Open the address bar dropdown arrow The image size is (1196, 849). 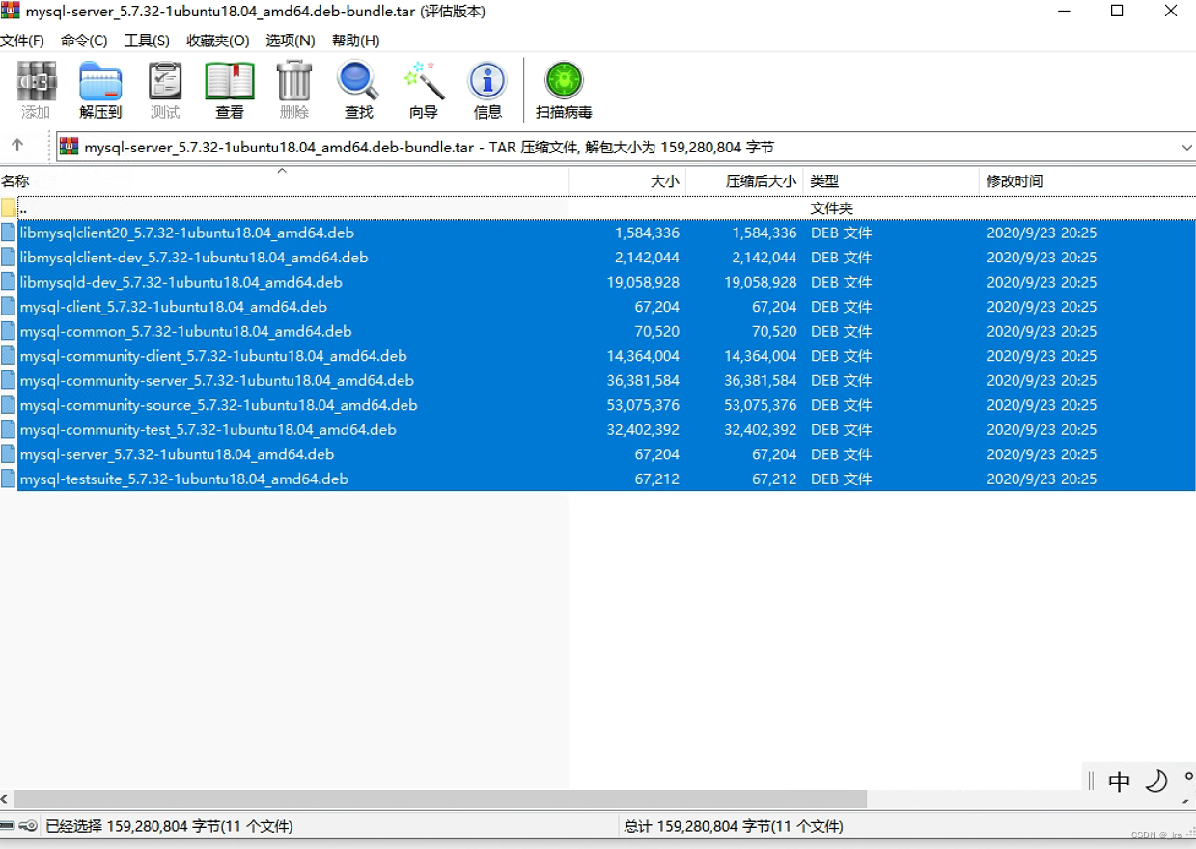pos(1186,147)
